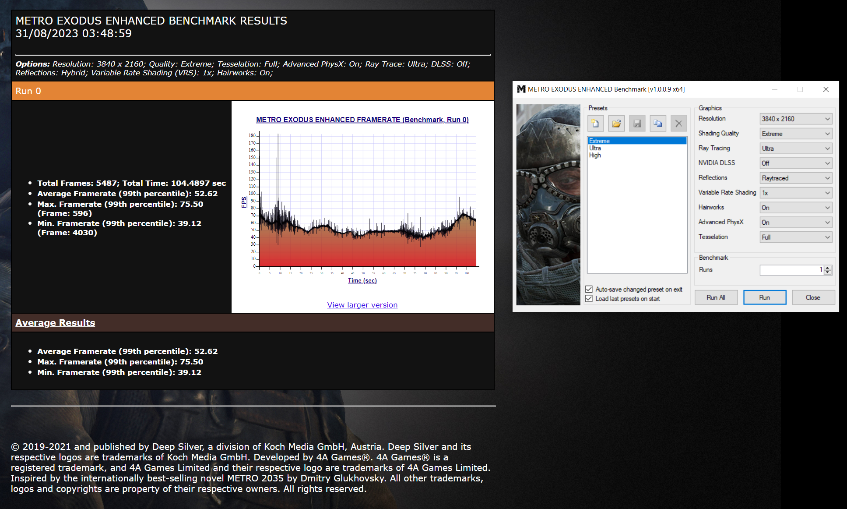Screen dimensions: 847x509
Task: Click the New preset icon
Action: [x=595, y=124]
